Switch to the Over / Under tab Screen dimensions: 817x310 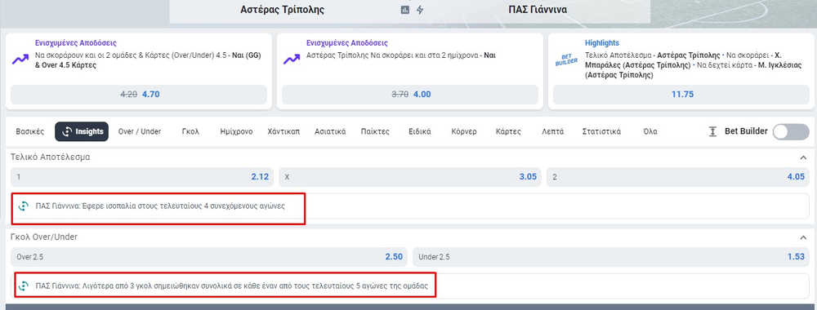point(140,131)
